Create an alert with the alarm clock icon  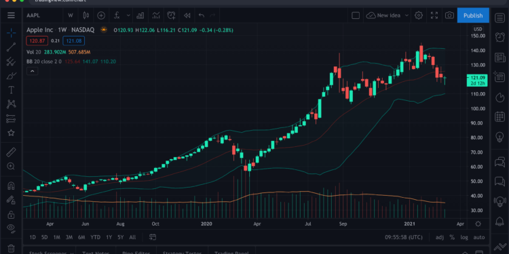click(171, 15)
